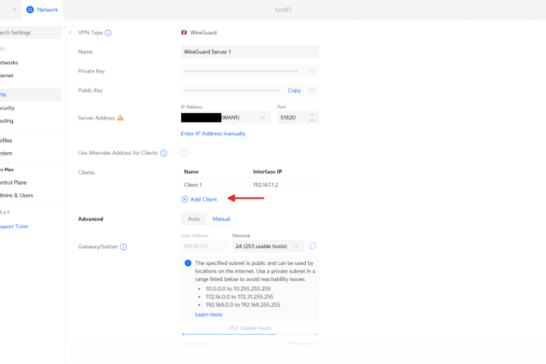
Task: Click the Add Client link
Action: click(203, 199)
